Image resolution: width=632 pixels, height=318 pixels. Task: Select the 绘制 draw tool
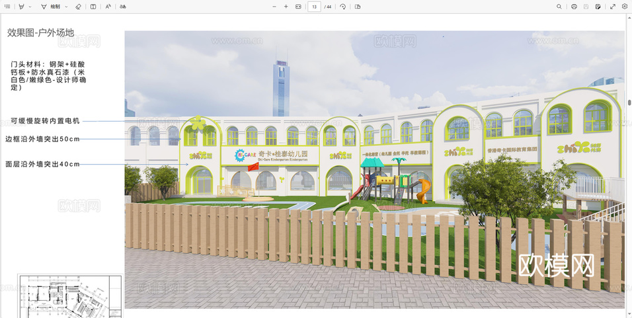point(51,7)
